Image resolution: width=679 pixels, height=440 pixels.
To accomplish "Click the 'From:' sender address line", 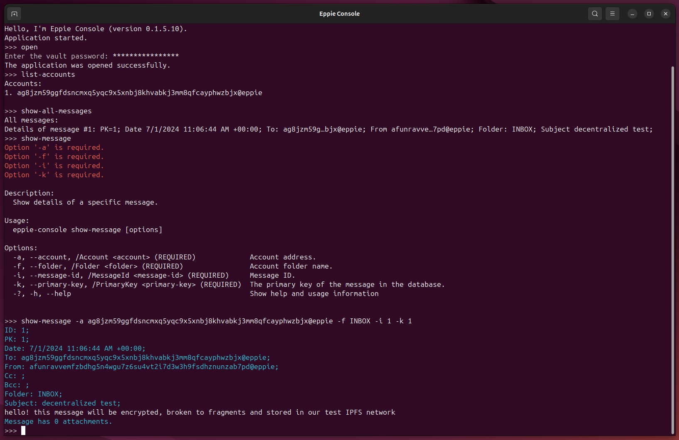I will coord(141,367).
